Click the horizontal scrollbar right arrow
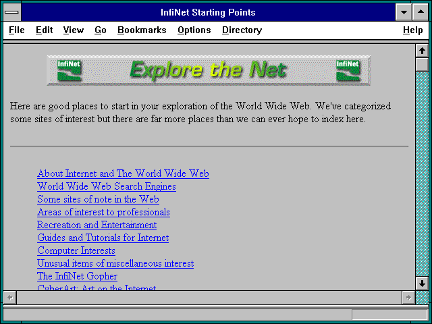This screenshot has height=324, width=432. click(408, 298)
